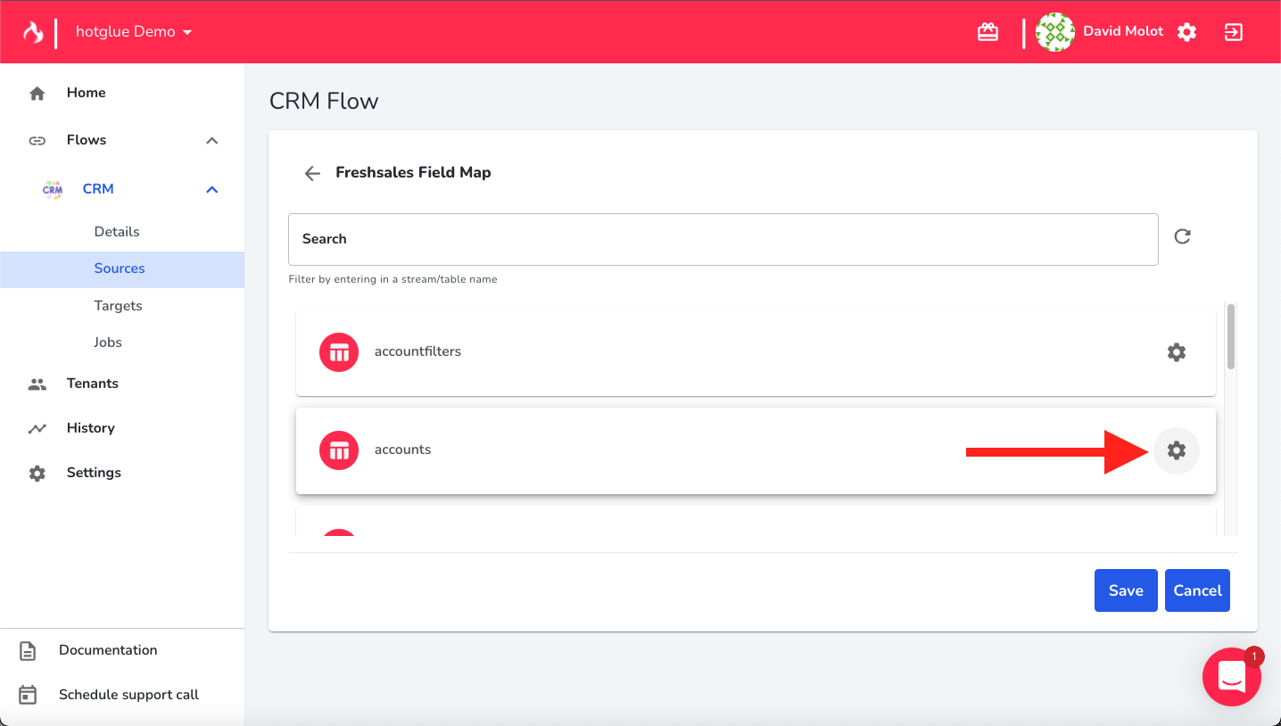Screen dimensions: 1281x726
Task: Collapse the CRM submenu chevron
Action: coord(211,189)
